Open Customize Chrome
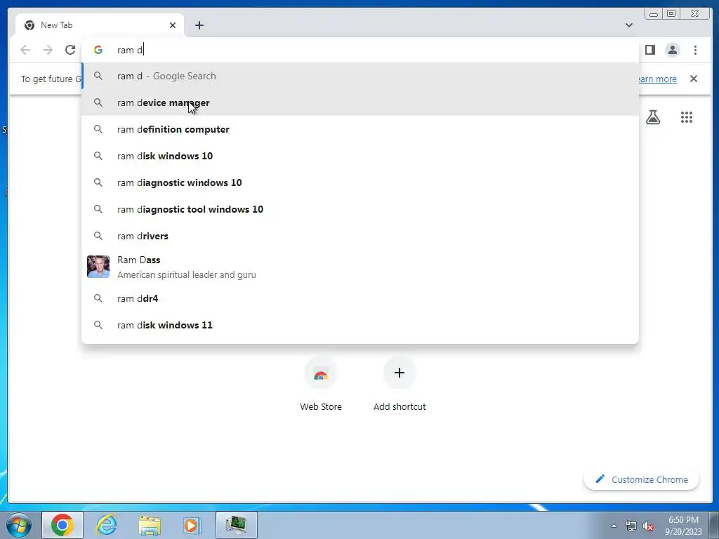The image size is (719, 539). [641, 479]
